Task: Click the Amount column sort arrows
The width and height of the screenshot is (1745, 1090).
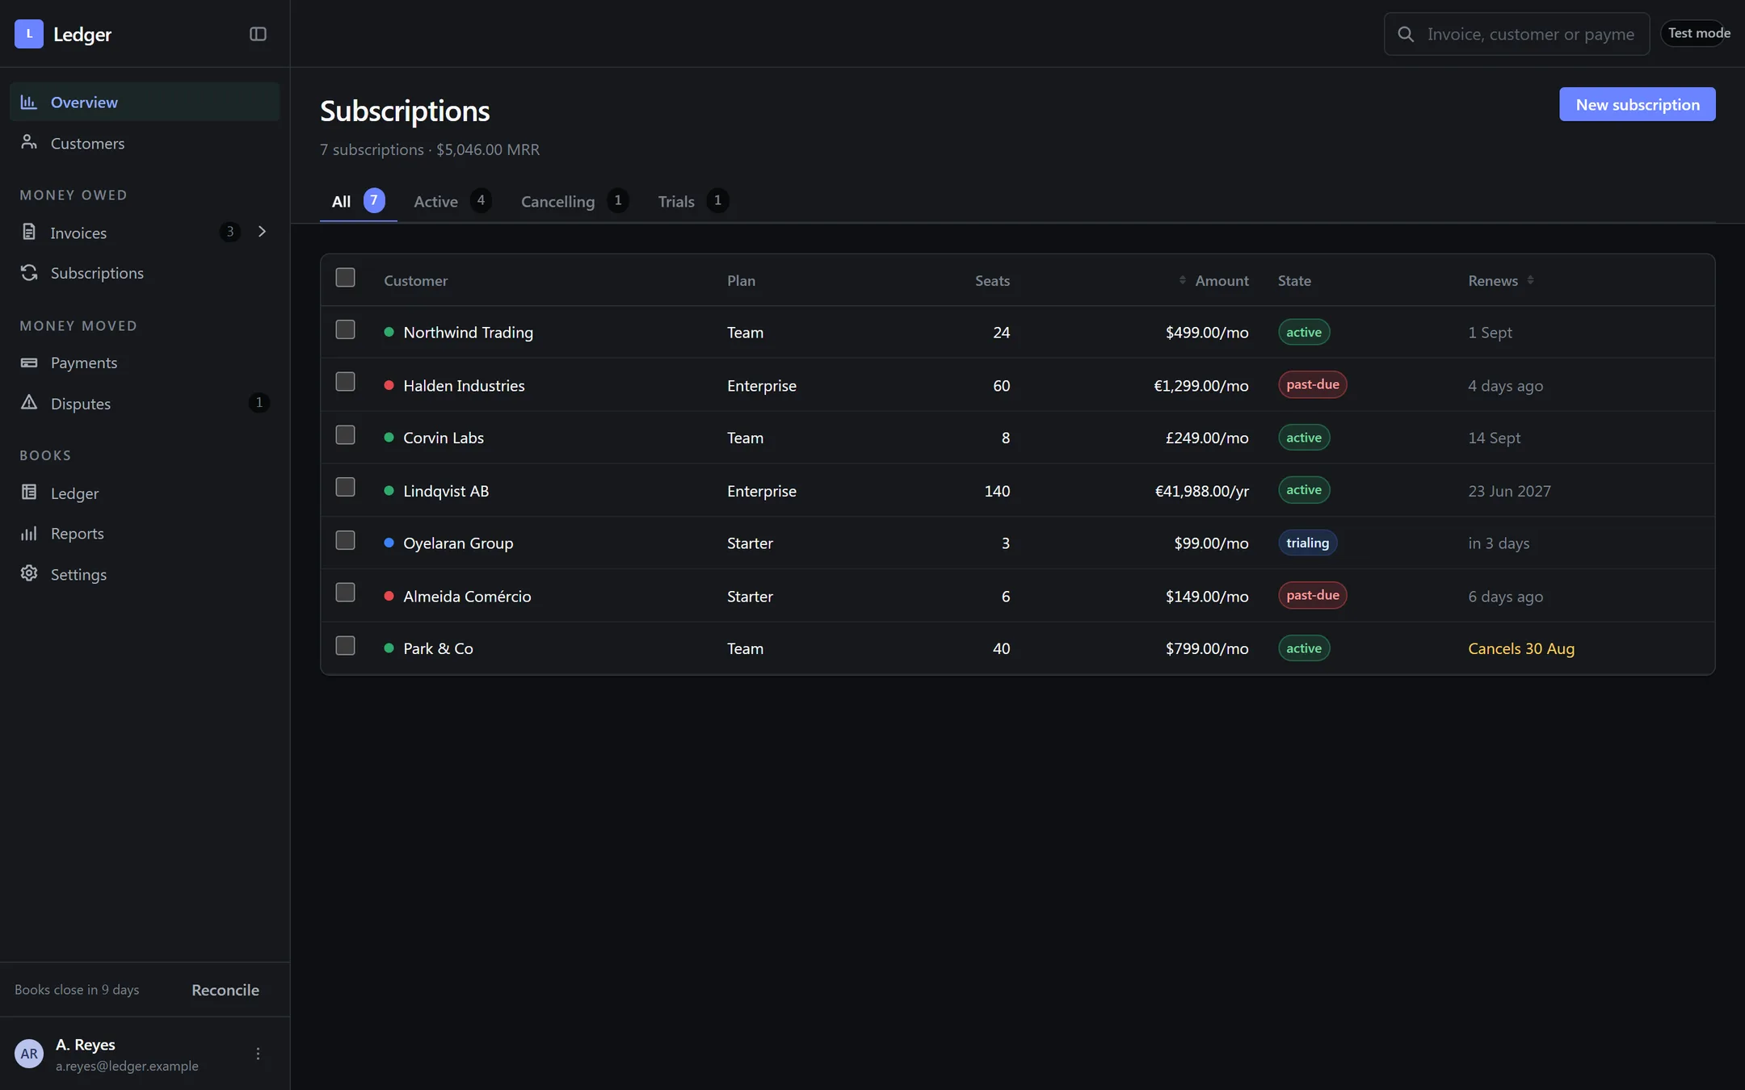Action: (x=1182, y=280)
